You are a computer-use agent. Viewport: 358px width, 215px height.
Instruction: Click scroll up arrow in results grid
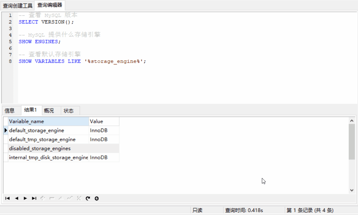coord(352,121)
